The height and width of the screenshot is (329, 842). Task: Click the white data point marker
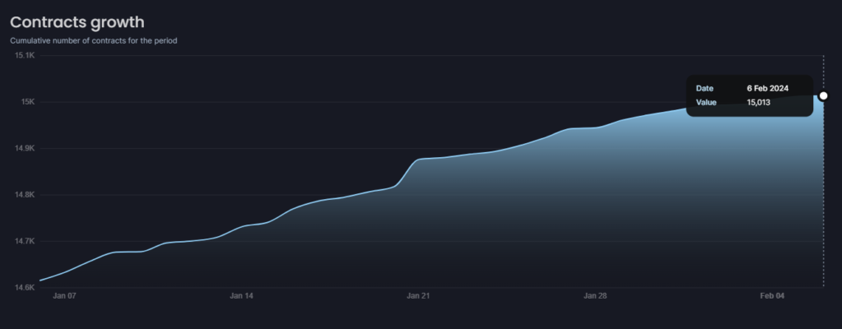[x=823, y=95]
